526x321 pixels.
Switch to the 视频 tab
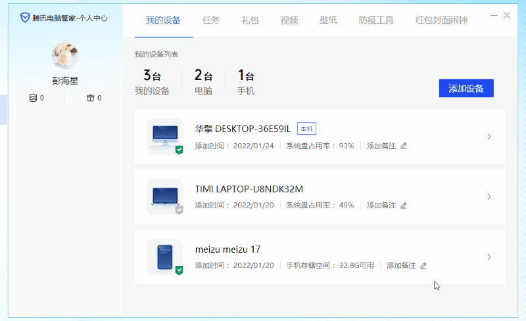289,20
